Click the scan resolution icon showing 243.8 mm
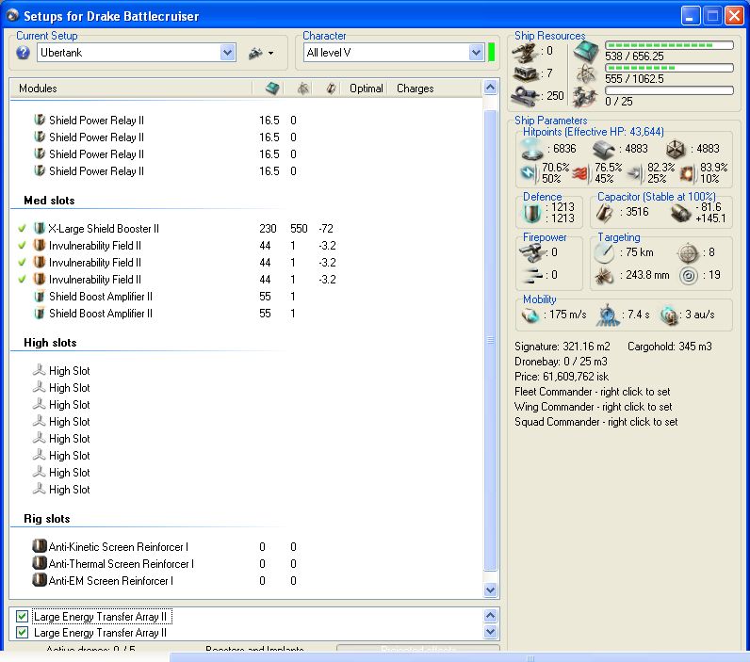Viewport: 750px width, 662px height. tap(604, 275)
